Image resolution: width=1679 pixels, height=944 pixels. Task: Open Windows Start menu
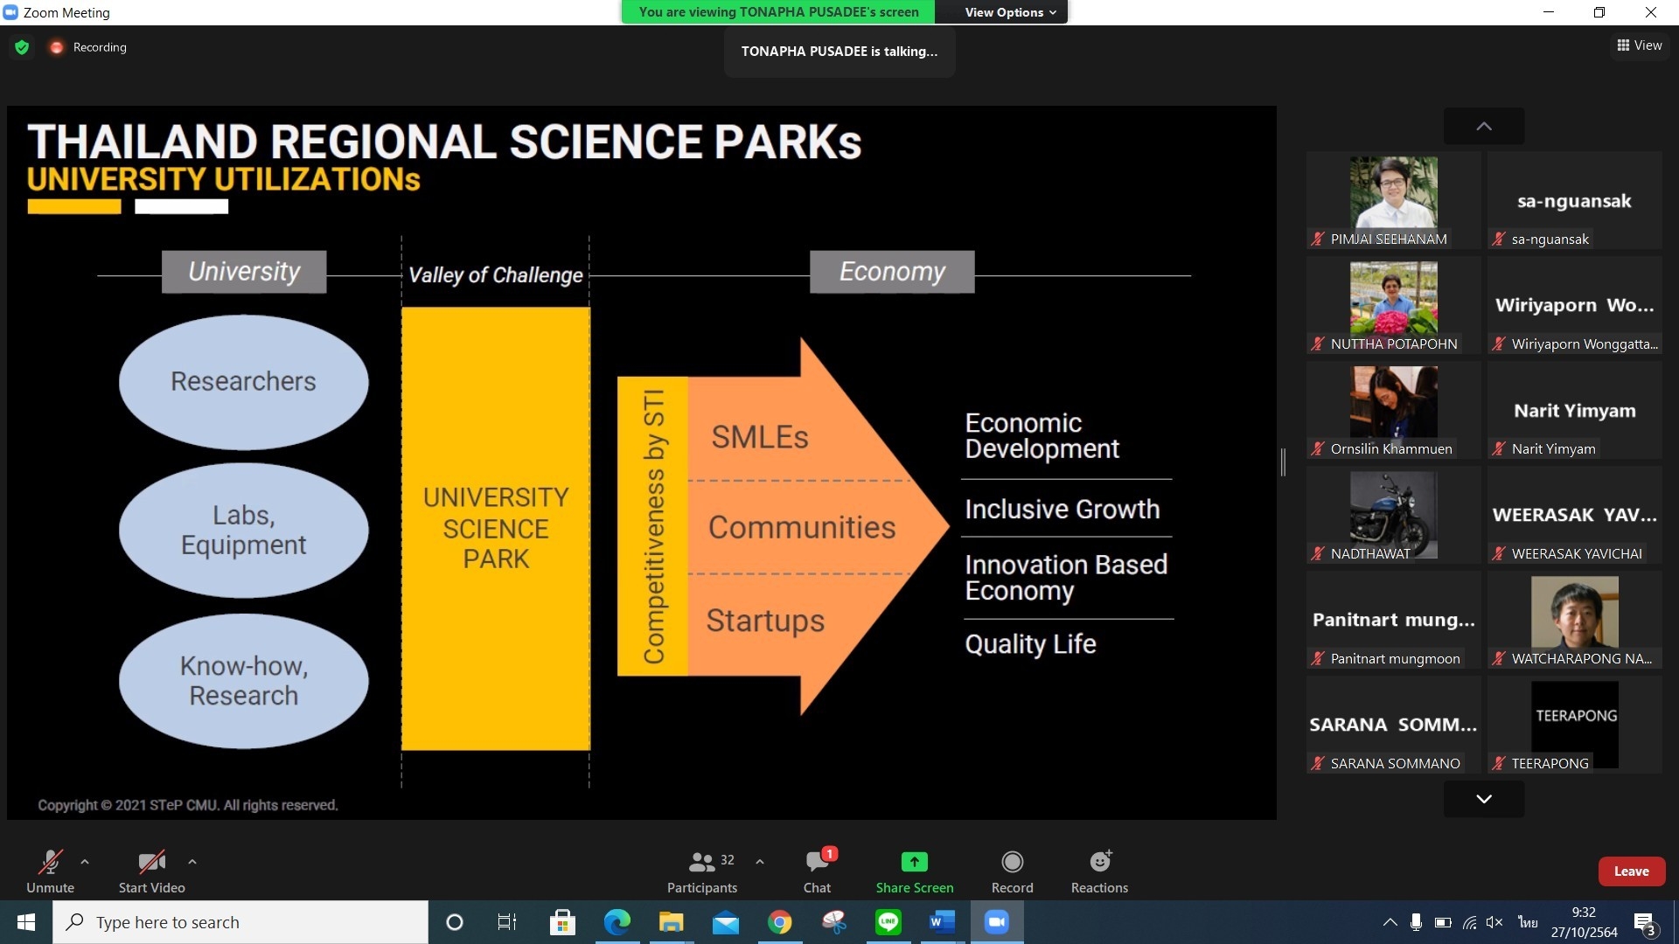[26, 922]
